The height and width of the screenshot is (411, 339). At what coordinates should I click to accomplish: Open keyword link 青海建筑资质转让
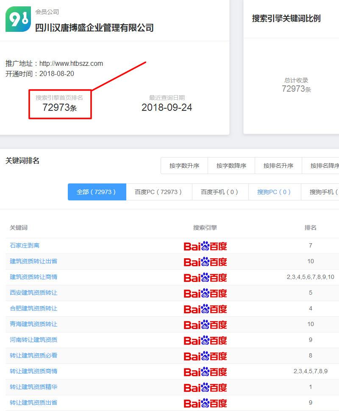33,324
